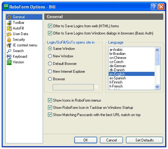The image size is (168, 149).
Task: Uncheck Offer to Save Logins from web forms
Action: [50, 26]
